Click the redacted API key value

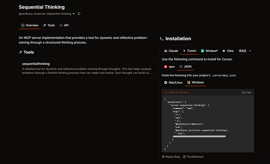pyautogui.click(x=199, y=136)
